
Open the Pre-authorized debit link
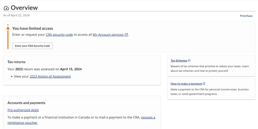[23, 110]
